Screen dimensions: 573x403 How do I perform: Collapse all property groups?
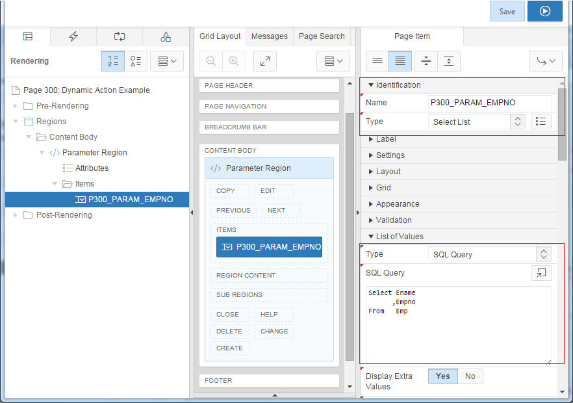click(426, 60)
